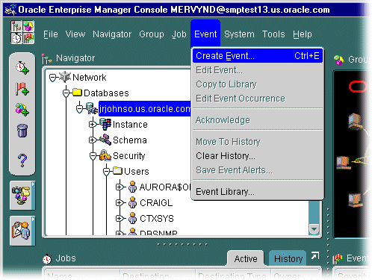Select the Instance tree label
The height and width of the screenshot is (280, 372).
point(130,125)
